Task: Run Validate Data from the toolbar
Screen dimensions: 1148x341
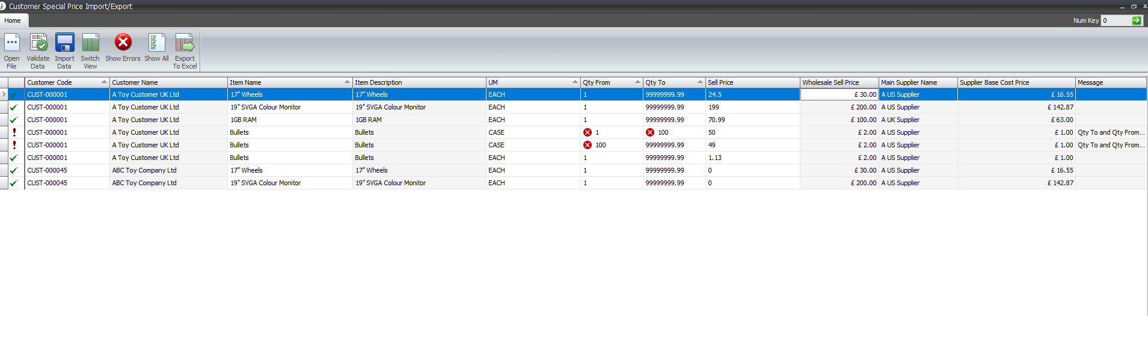Action: click(38, 43)
